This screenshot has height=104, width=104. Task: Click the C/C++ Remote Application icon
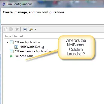click(11, 51)
